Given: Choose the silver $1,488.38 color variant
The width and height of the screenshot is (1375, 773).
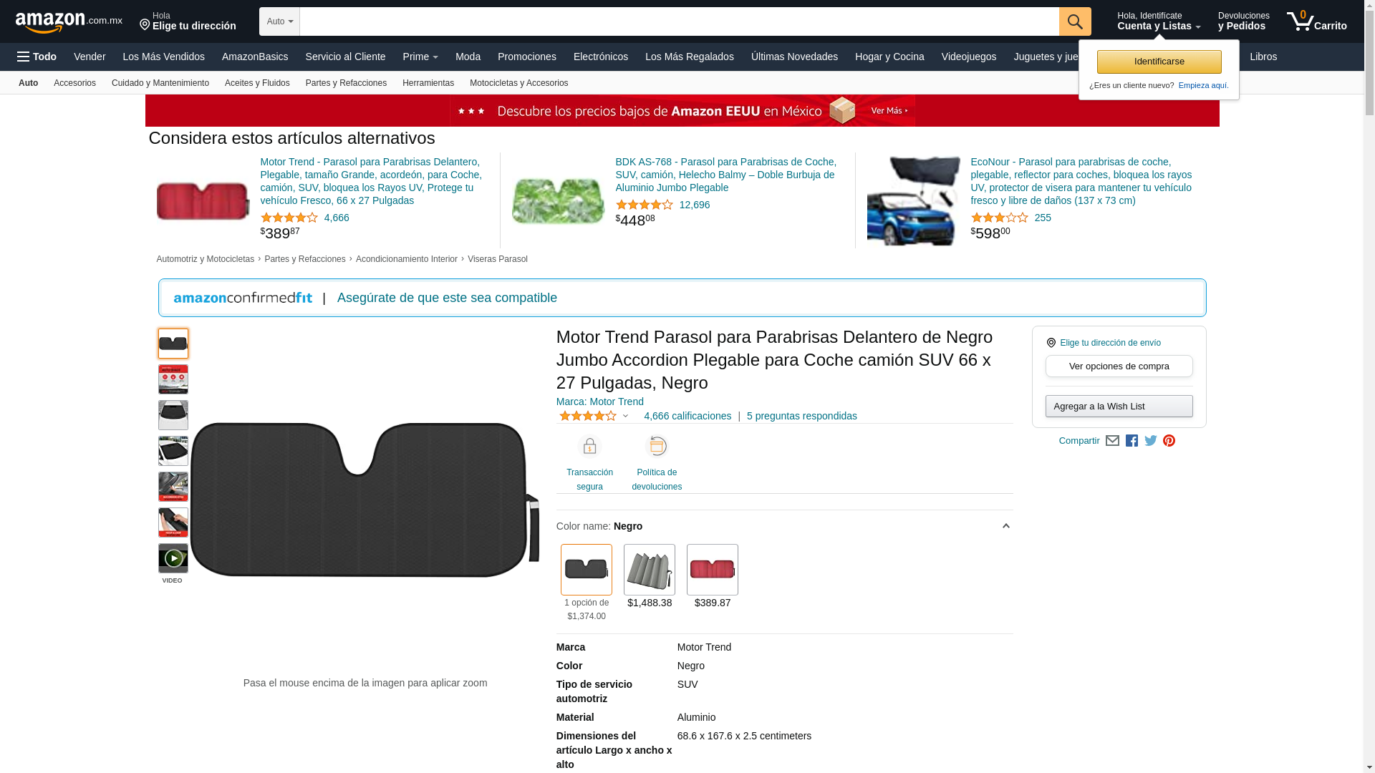Looking at the screenshot, I should point(649,570).
